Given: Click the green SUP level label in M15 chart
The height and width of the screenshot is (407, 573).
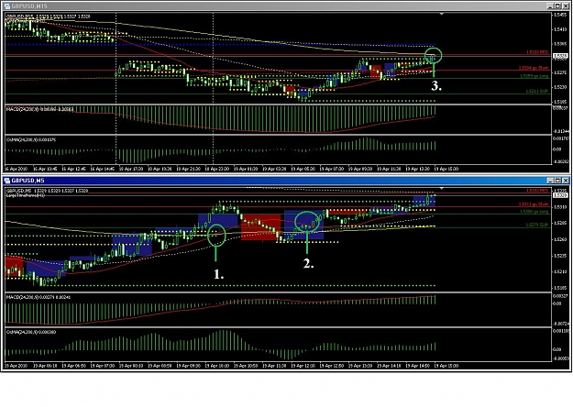Looking at the screenshot, I should pyautogui.click(x=537, y=91).
